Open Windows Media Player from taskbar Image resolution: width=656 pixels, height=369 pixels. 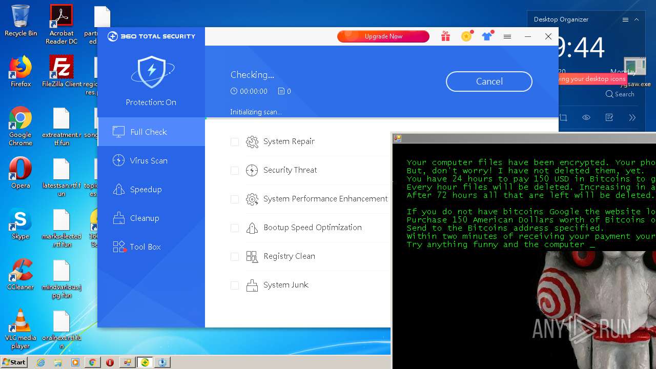pyautogui.click(x=75, y=362)
